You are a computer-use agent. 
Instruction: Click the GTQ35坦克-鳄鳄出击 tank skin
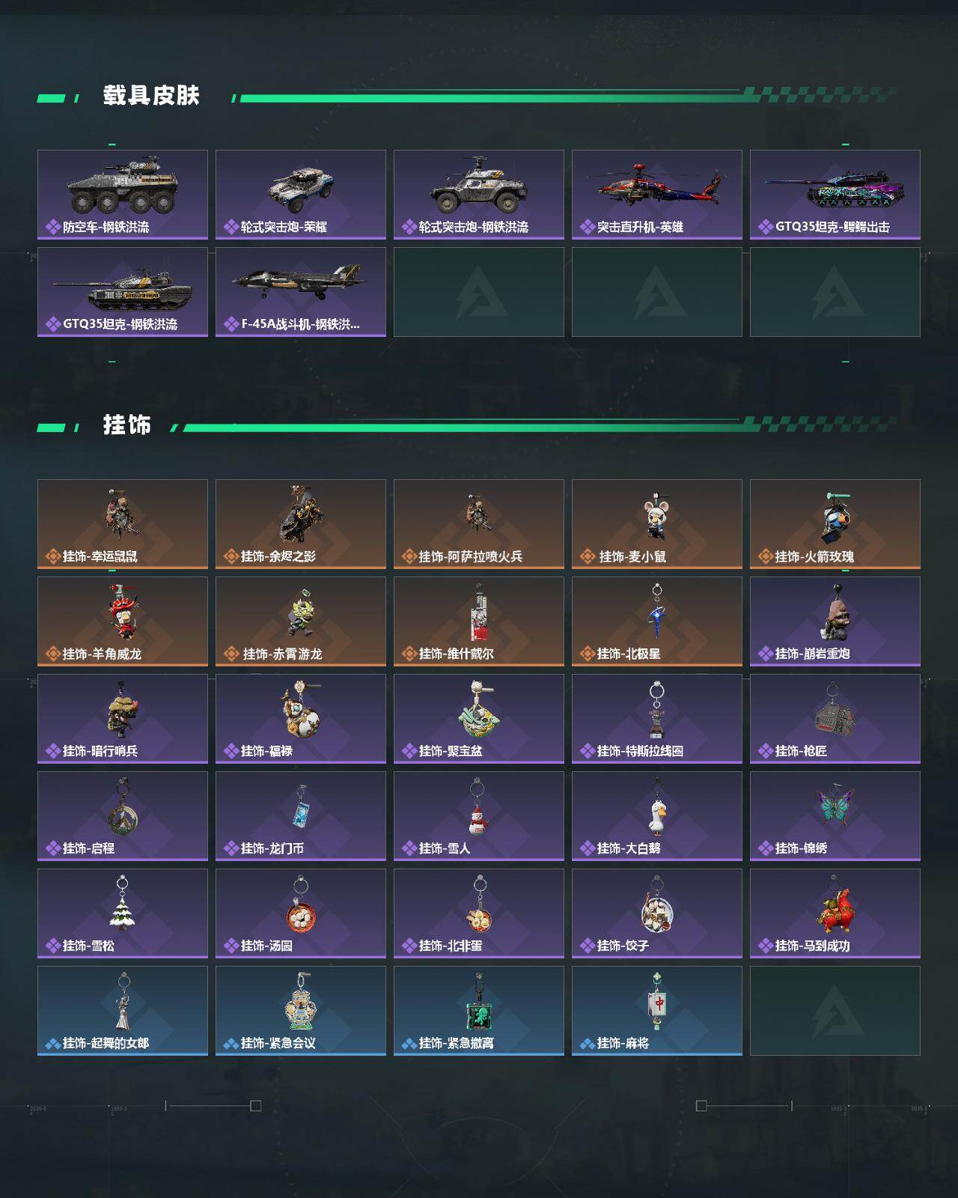tap(835, 195)
